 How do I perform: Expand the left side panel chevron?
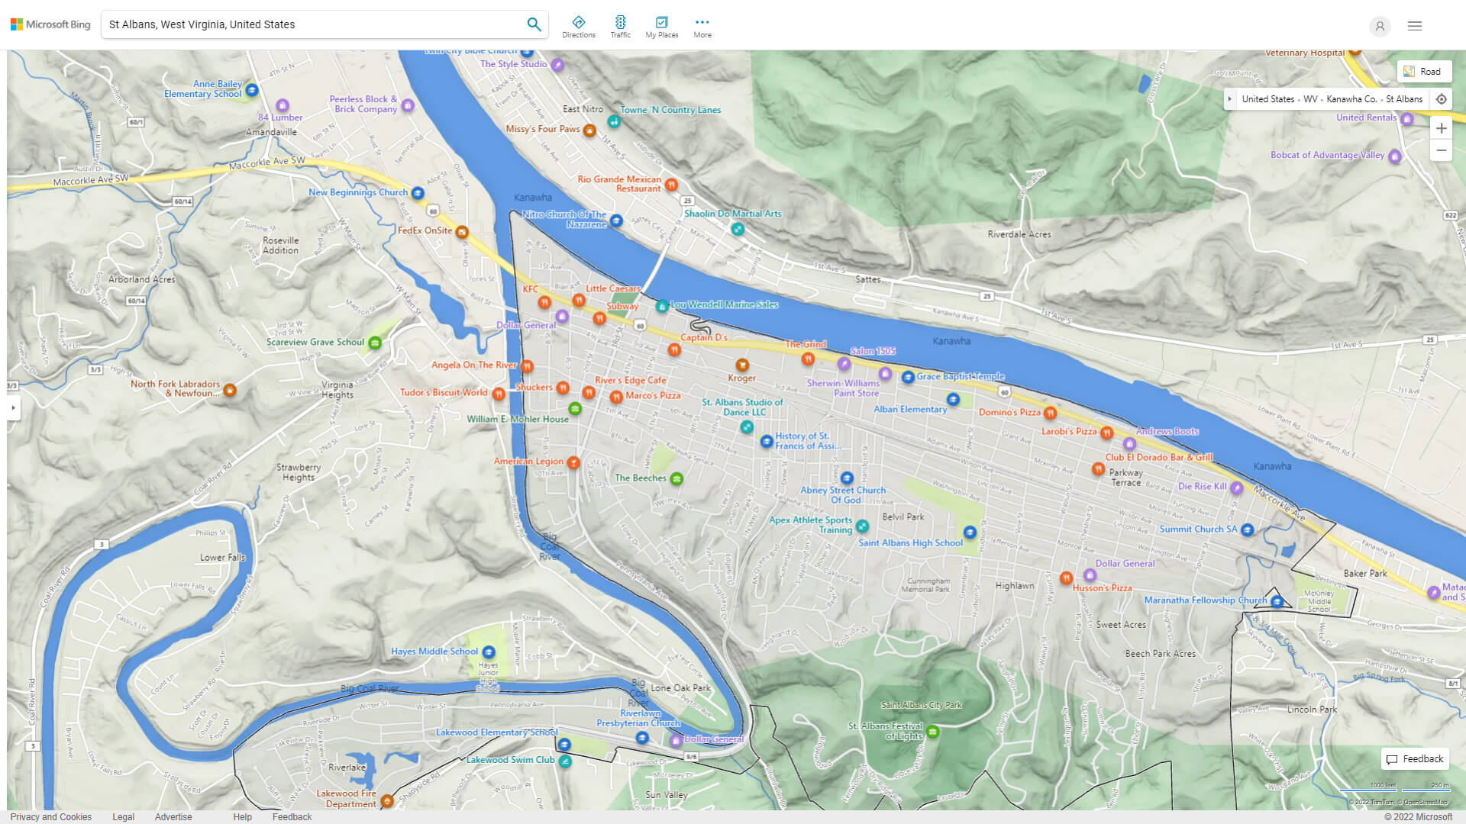click(13, 409)
